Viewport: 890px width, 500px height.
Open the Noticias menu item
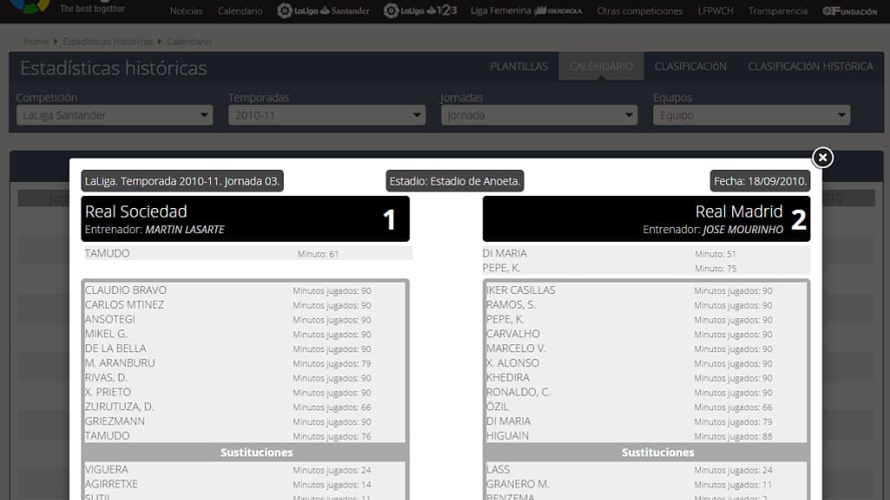point(187,10)
